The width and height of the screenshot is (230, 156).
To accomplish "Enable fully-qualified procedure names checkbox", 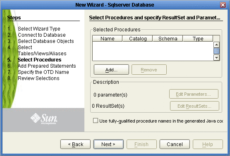I will coord(96,121).
